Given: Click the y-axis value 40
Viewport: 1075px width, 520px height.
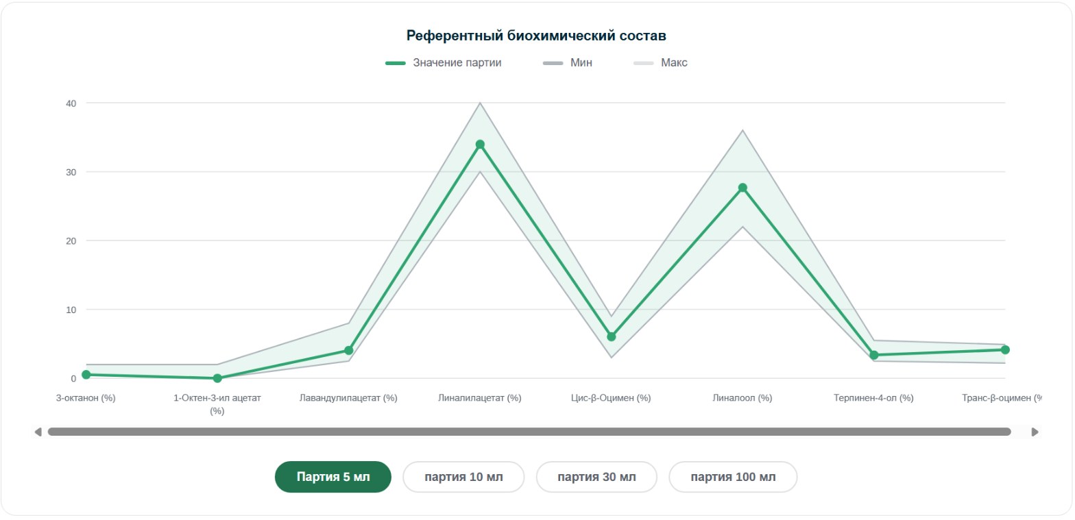Looking at the screenshot, I should pyautogui.click(x=71, y=103).
